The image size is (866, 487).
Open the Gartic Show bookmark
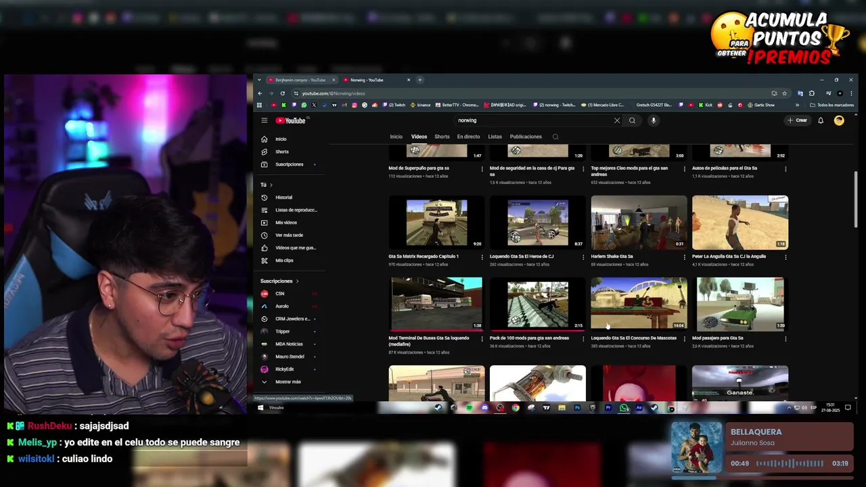(760, 105)
